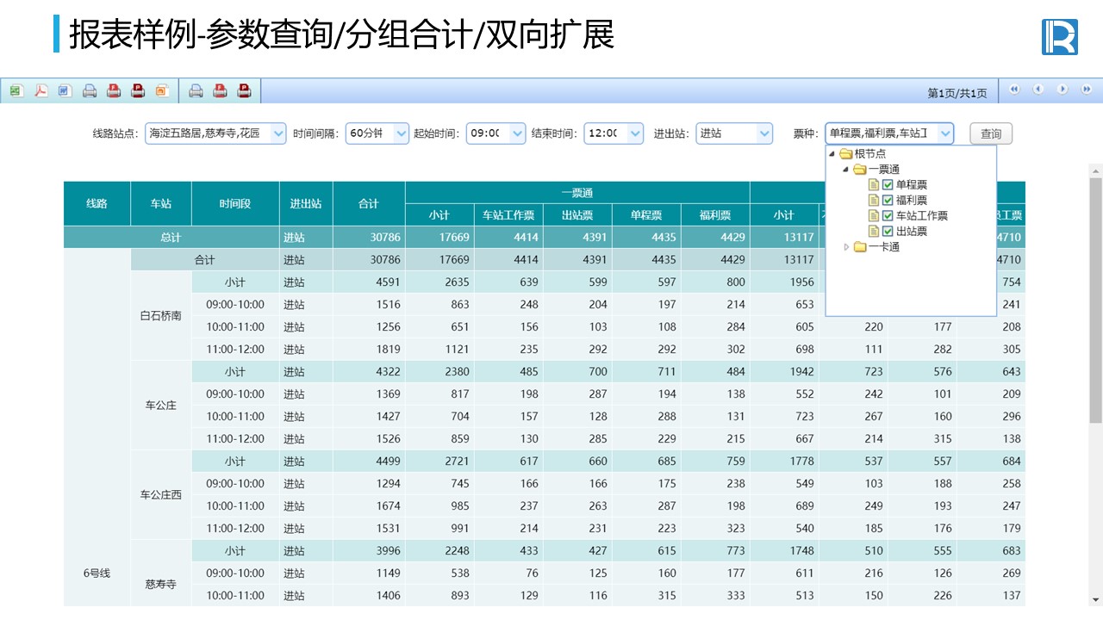Export the report as PDF

(x=41, y=90)
